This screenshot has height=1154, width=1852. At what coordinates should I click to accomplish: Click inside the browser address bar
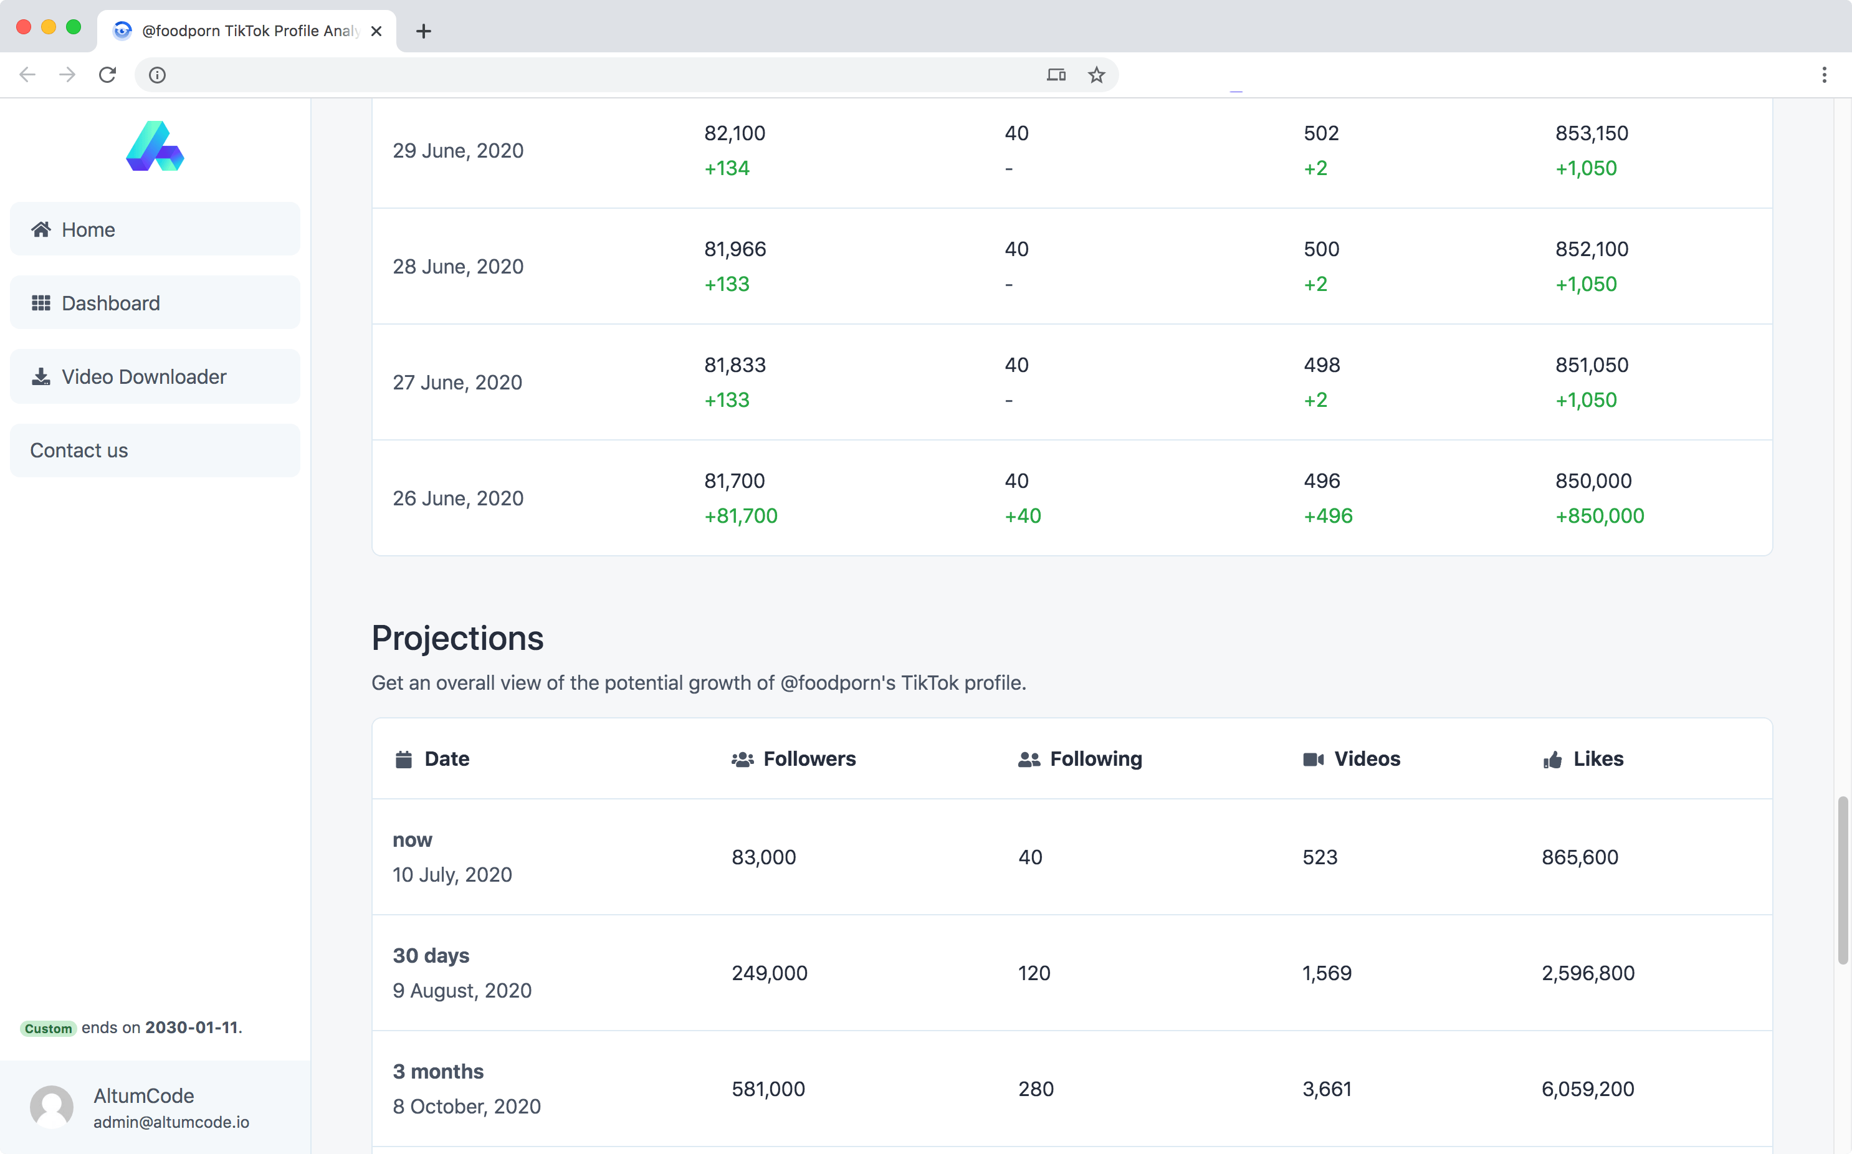(x=595, y=75)
